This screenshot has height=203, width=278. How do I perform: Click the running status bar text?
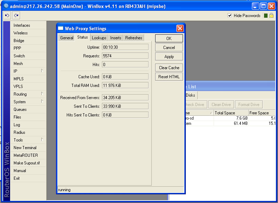point(64,190)
